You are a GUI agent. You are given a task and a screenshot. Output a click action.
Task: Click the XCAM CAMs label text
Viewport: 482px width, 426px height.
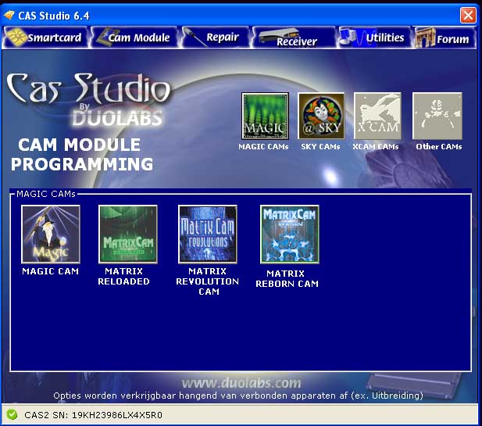pos(376,147)
